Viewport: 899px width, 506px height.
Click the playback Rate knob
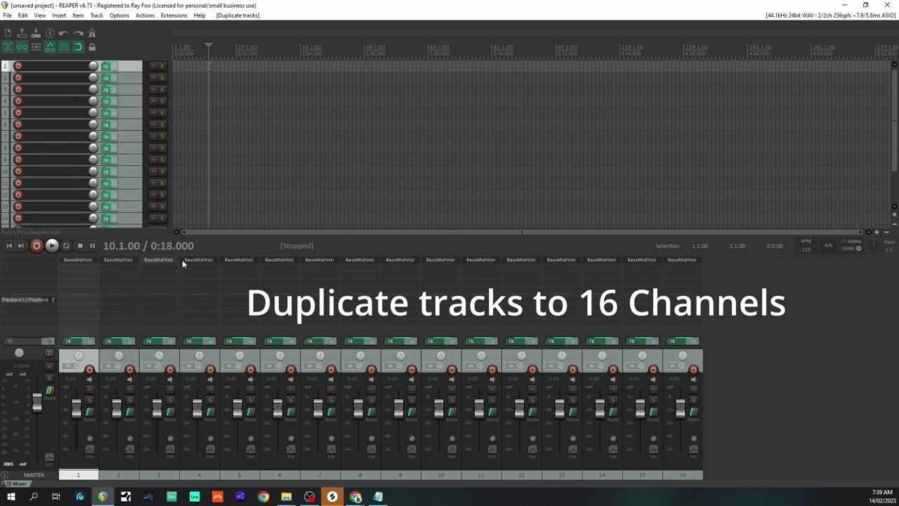coord(873,245)
